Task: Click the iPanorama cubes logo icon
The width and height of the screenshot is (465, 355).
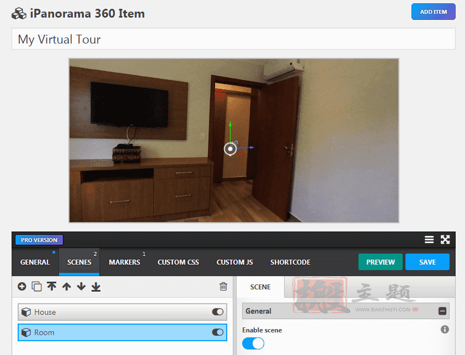Action: [x=19, y=14]
